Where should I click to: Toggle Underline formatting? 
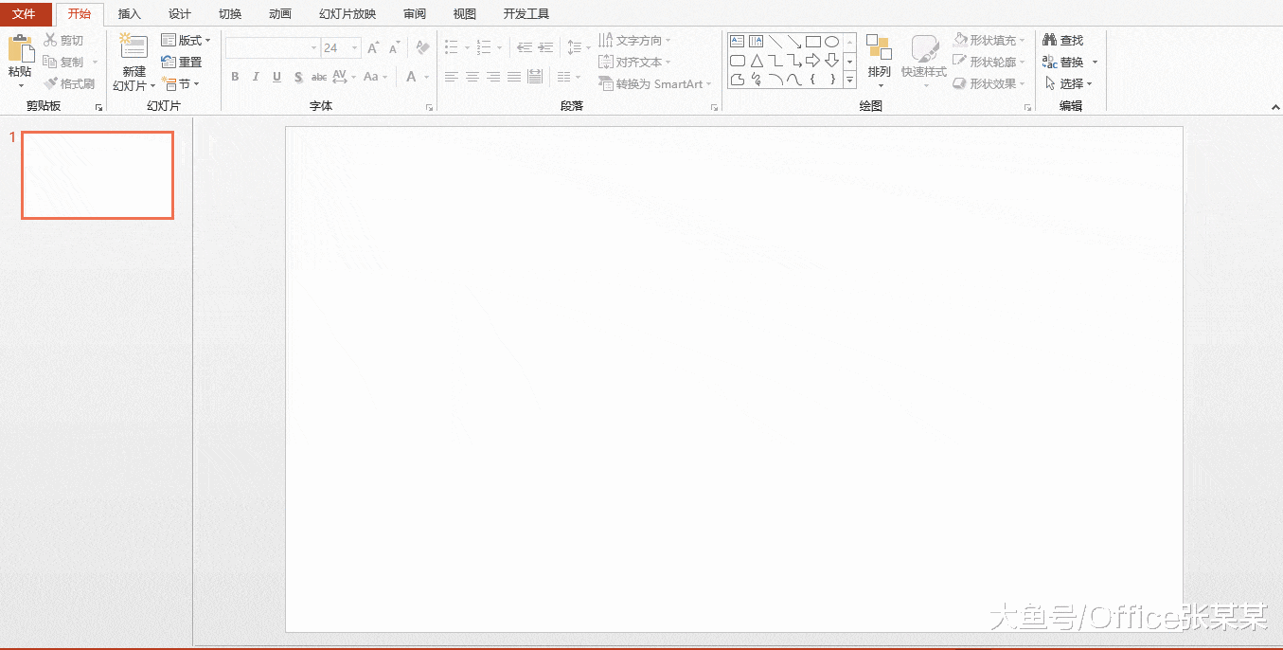(276, 77)
